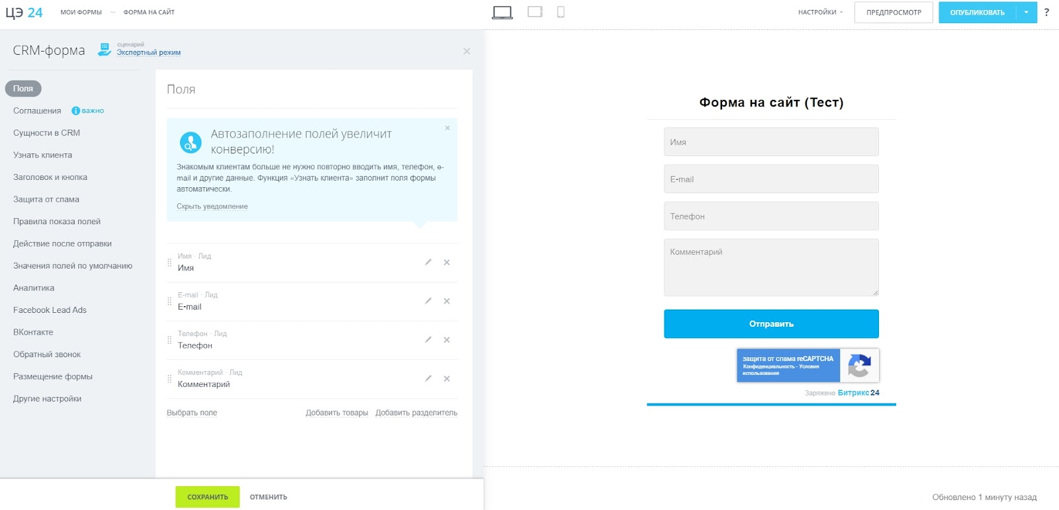The width and height of the screenshot is (1059, 510).
Task: Go to Защита от спама settings
Action: point(46,200)
